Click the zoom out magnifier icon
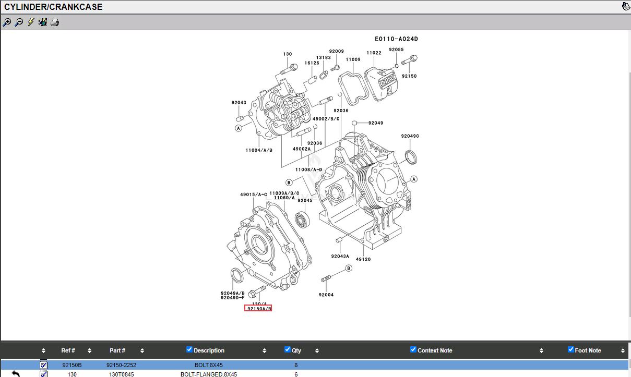 pyautogui.click(x=19, y=22)
